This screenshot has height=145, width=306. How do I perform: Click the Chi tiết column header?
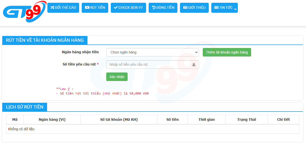pos(283,119)
